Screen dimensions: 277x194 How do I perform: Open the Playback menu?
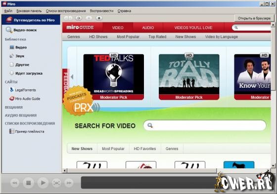tap(101, 11)
